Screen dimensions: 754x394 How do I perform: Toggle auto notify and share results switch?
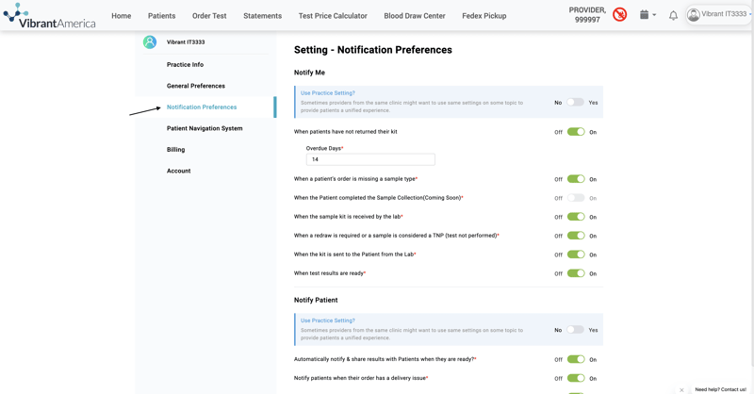click(576, 359)
